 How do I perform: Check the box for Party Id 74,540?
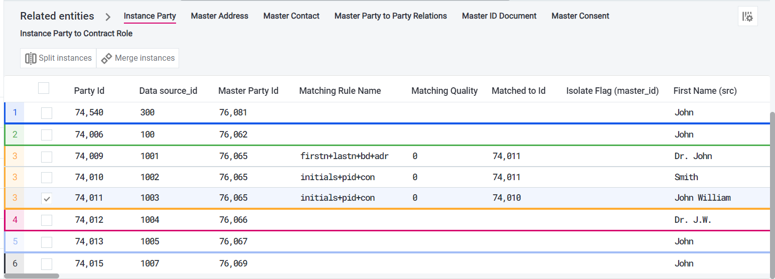pos(47,113)
